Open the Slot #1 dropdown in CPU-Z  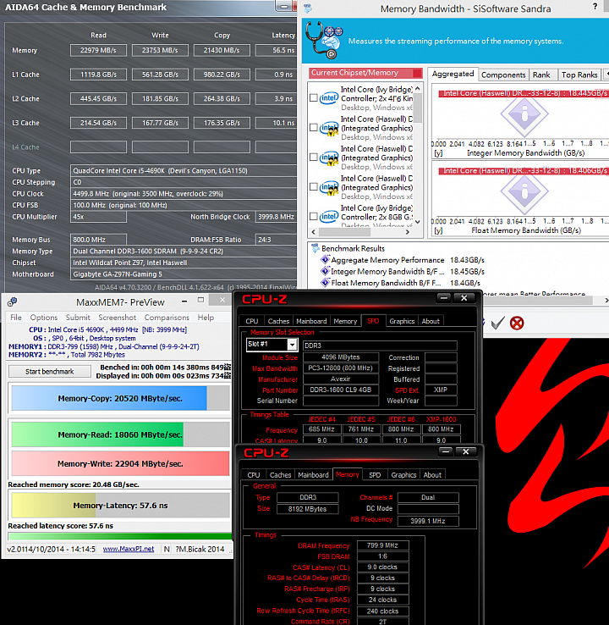point(292,345)
